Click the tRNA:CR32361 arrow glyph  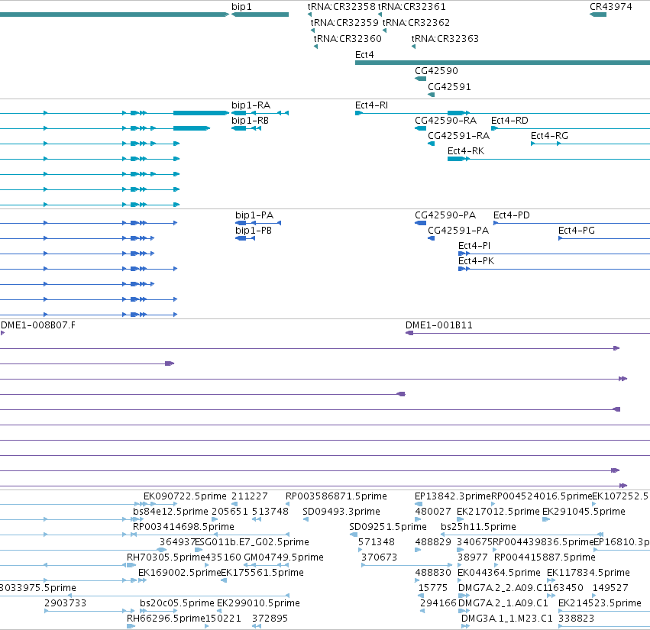pyautogui.click(x=380, y=15)
